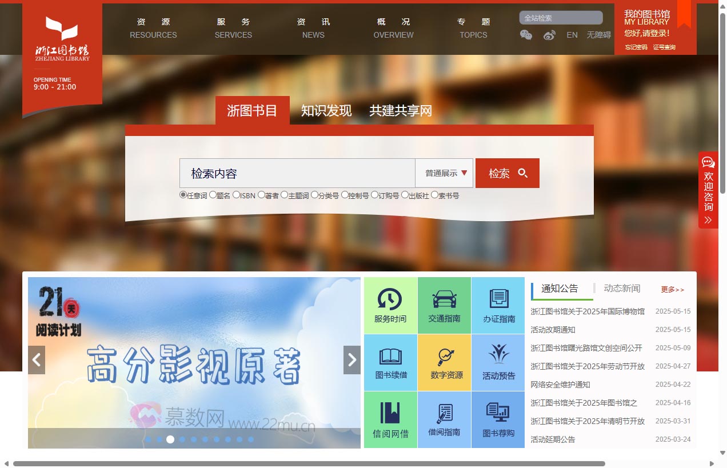Choose the ISBN search radio button
The image size is (727, 468).
tap(236, 195)
